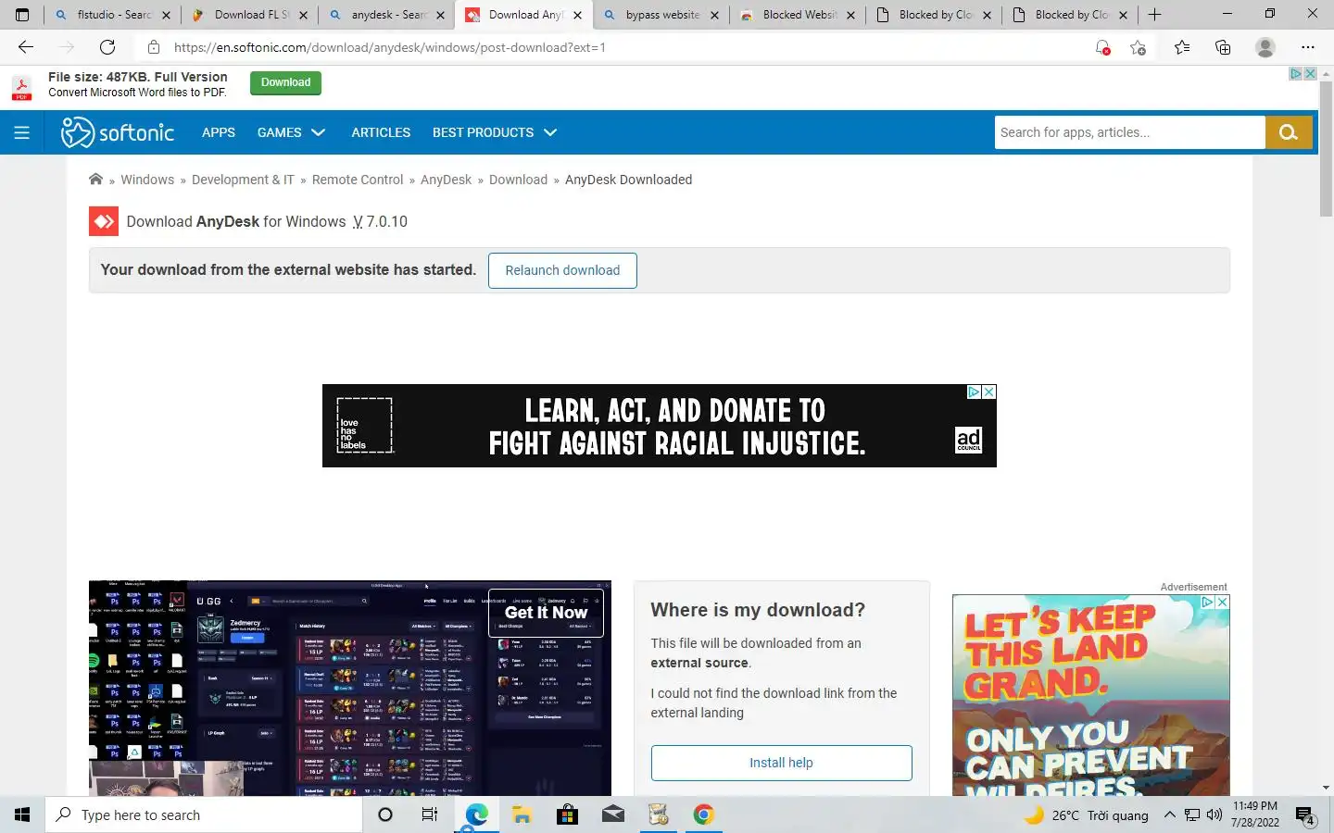Open a new browser tab

pyautogui.click(x=1154, y=15)
